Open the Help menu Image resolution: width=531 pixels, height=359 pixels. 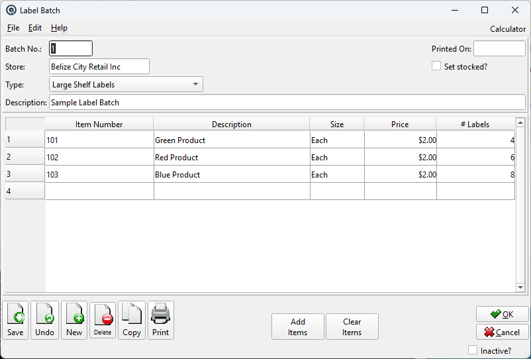point(60,28)
